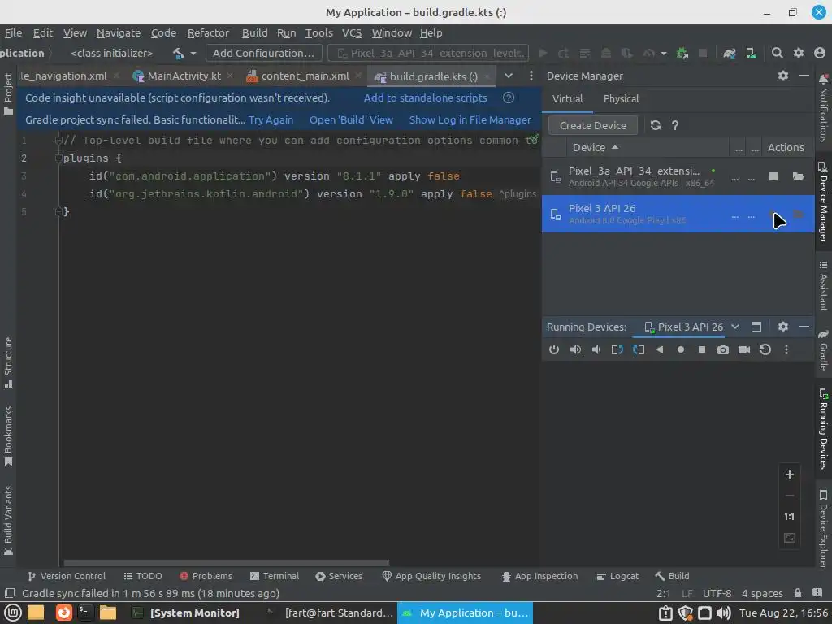Toggle the Build Variants tool window
The width and height of the screenshot is (832, 624).
[x=8, y=521]
